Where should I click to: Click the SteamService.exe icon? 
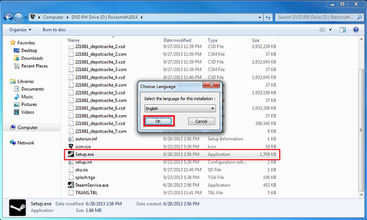(x=70, y=185)
